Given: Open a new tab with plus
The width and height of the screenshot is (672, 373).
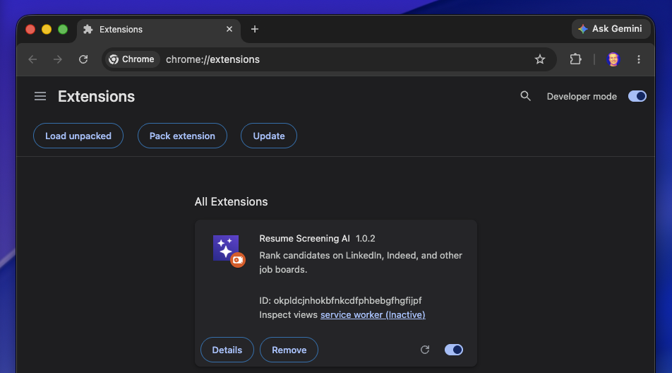Looking at the screenshot, I should tap(255, 29).
